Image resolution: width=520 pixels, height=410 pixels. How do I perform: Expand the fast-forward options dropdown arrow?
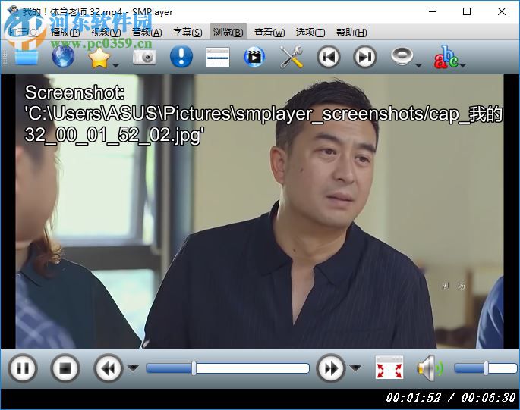[x=355, y=368]
